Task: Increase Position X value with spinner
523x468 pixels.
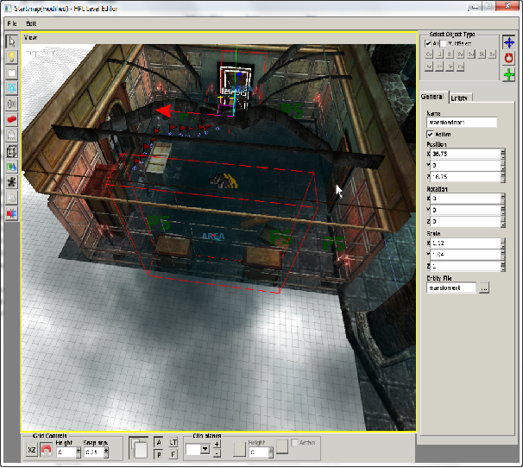Action: coord(502,152)
